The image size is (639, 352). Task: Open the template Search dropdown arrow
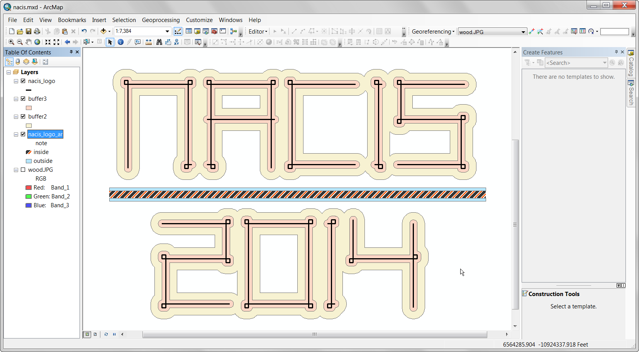point(605,63)
